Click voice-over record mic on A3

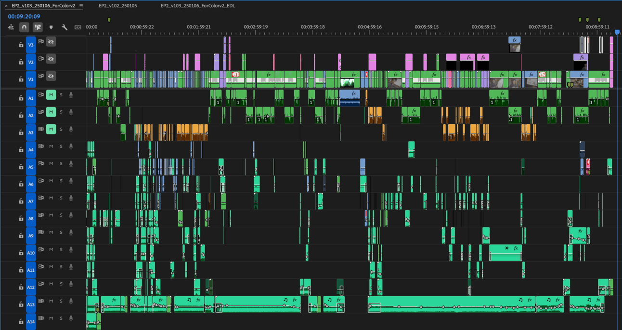[71, 129]
